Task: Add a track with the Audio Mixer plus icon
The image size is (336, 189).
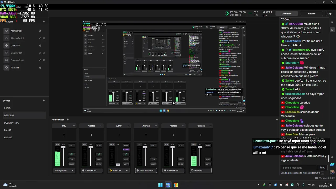Action: pyautogui.click(x=67, y=120)
